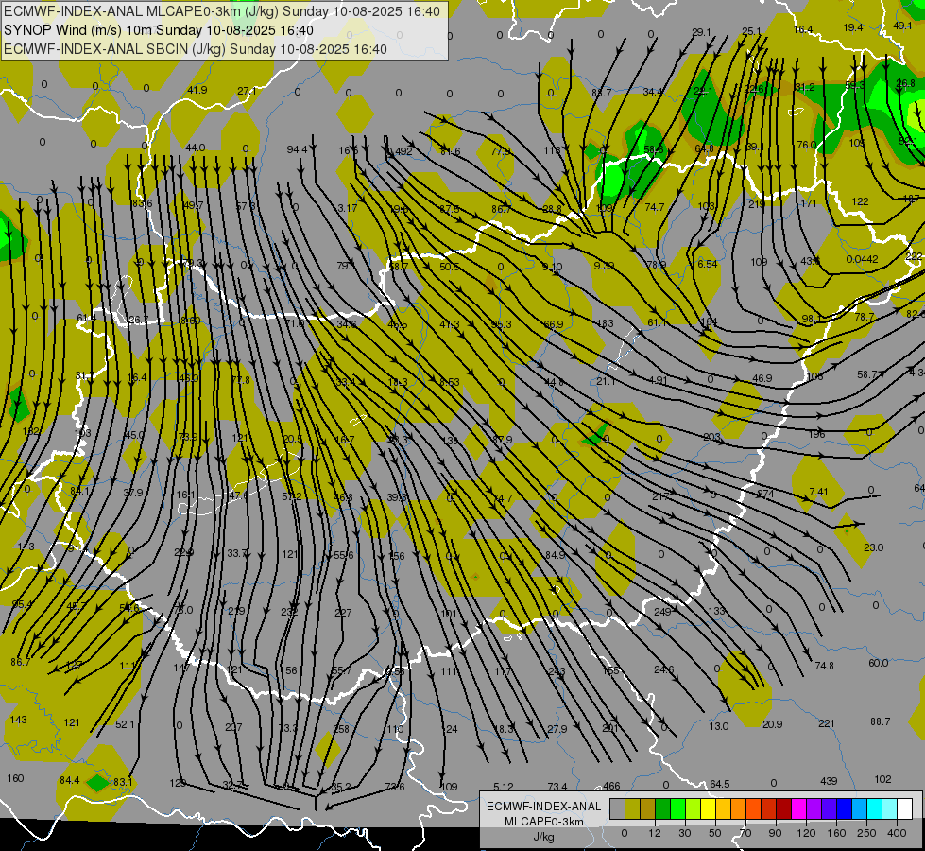925x851 pixels.
Task: Click the SYNOP Wind 10m title line
Action: 158,30
